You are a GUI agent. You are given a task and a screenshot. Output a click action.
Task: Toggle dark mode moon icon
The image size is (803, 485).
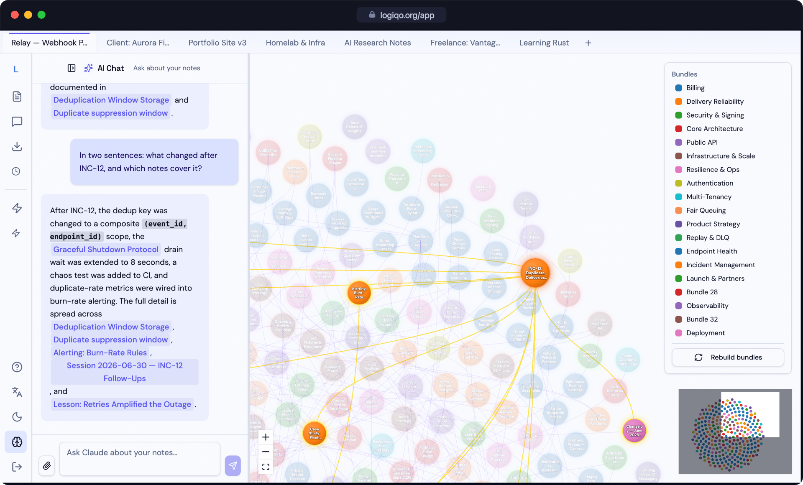pyautogui.click(x=17, y=417)
